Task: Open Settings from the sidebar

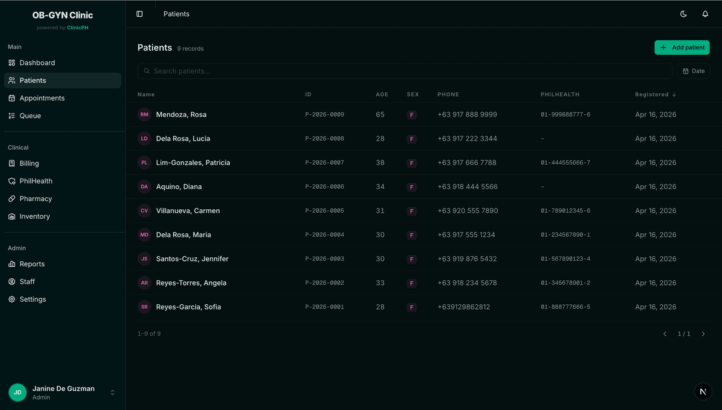Action: point(32,299)
